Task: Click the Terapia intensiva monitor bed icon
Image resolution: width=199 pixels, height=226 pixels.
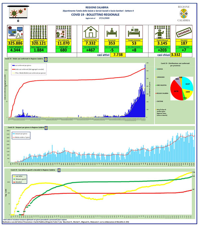Action: [134, 32]
